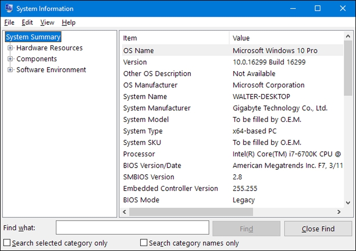Expand the Components tree node
This screenshot has height=251, width=356.
[x=10, y=59]
